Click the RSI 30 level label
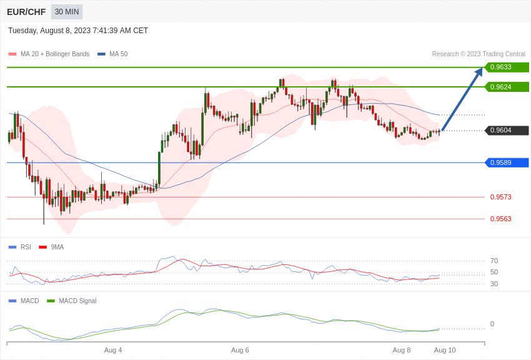 coord(494,284)
